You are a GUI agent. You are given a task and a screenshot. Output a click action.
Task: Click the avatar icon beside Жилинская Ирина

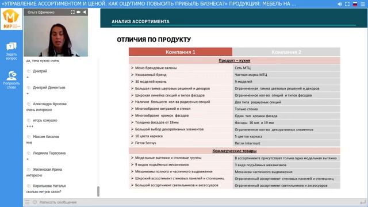pyautogui.click(x=29, y=170)
